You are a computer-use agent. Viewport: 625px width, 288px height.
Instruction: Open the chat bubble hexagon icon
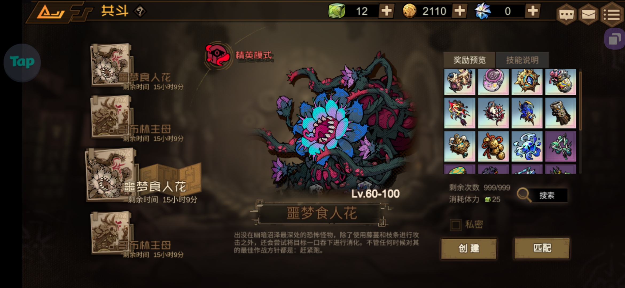click(566, 14)
